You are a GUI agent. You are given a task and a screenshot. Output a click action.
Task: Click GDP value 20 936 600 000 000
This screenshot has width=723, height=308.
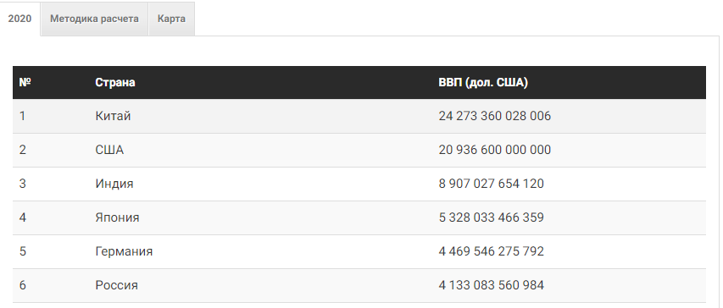[x=495, y=150]
